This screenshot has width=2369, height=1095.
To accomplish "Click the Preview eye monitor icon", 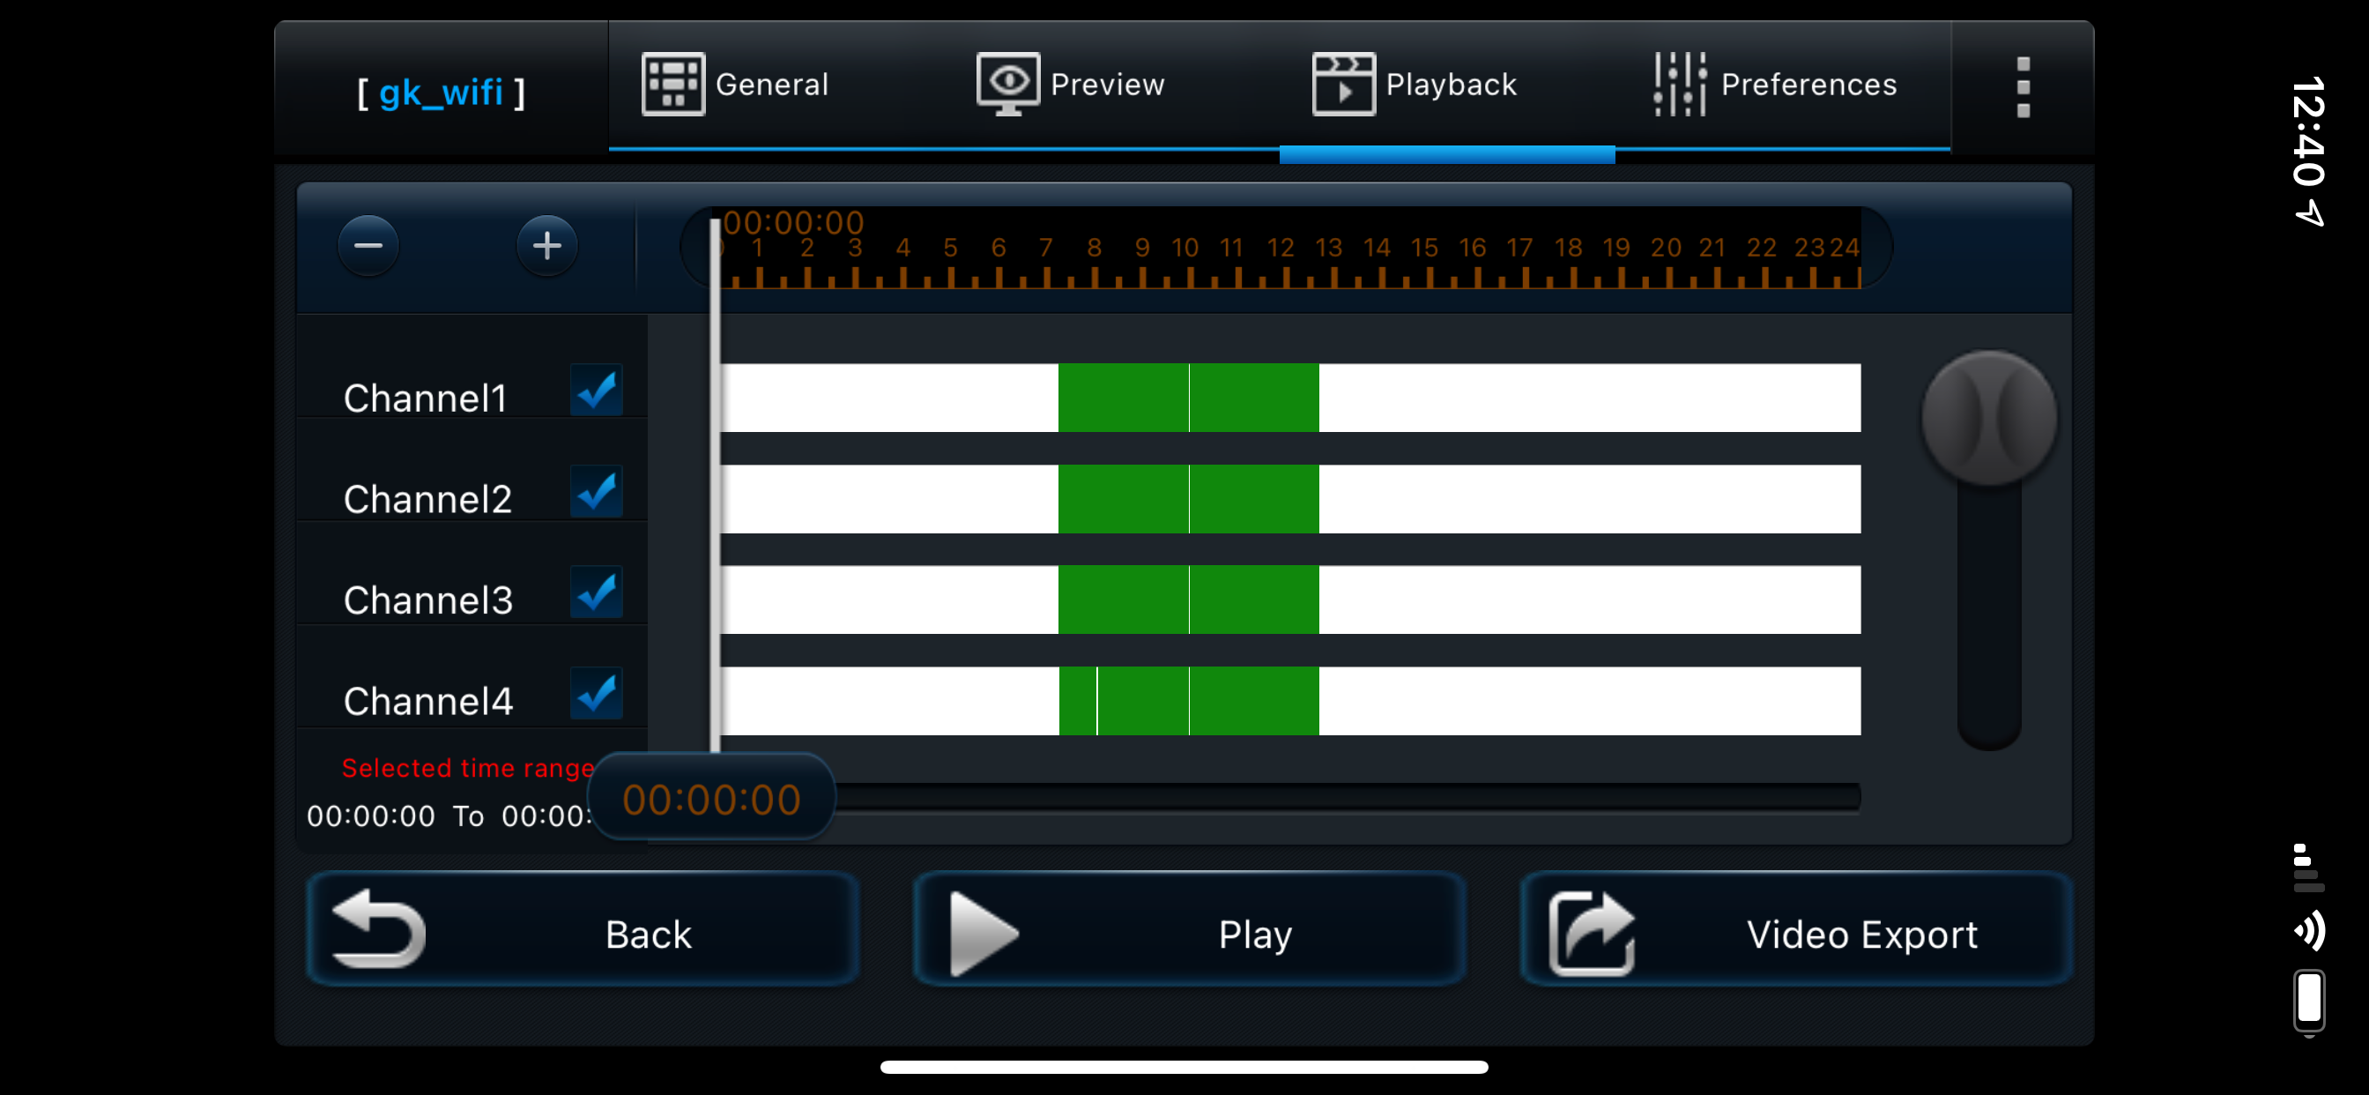I will pos(1008,85).
